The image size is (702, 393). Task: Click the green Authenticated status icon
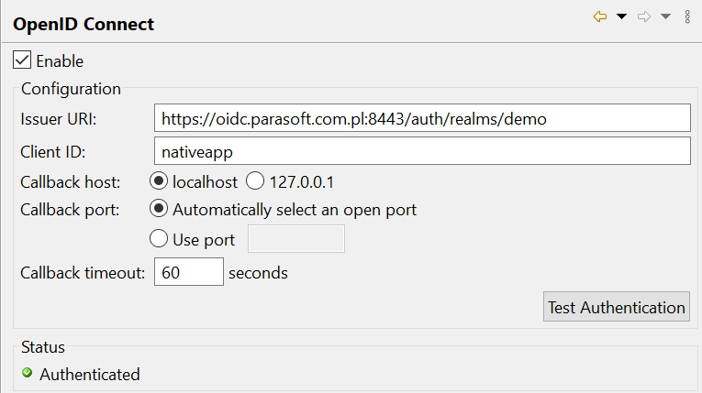[28, 373]
